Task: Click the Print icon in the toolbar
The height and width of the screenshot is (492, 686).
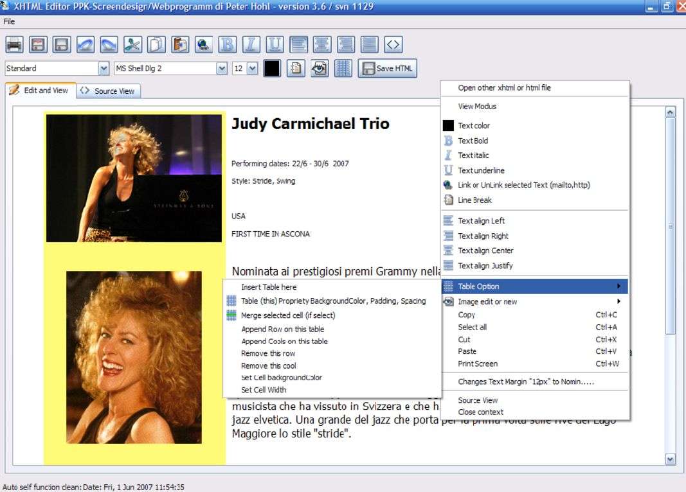Action: click(x=15, y=44)
